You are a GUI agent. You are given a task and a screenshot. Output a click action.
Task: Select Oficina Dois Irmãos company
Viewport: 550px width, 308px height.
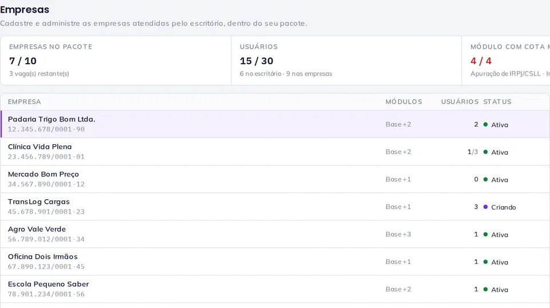43,257
